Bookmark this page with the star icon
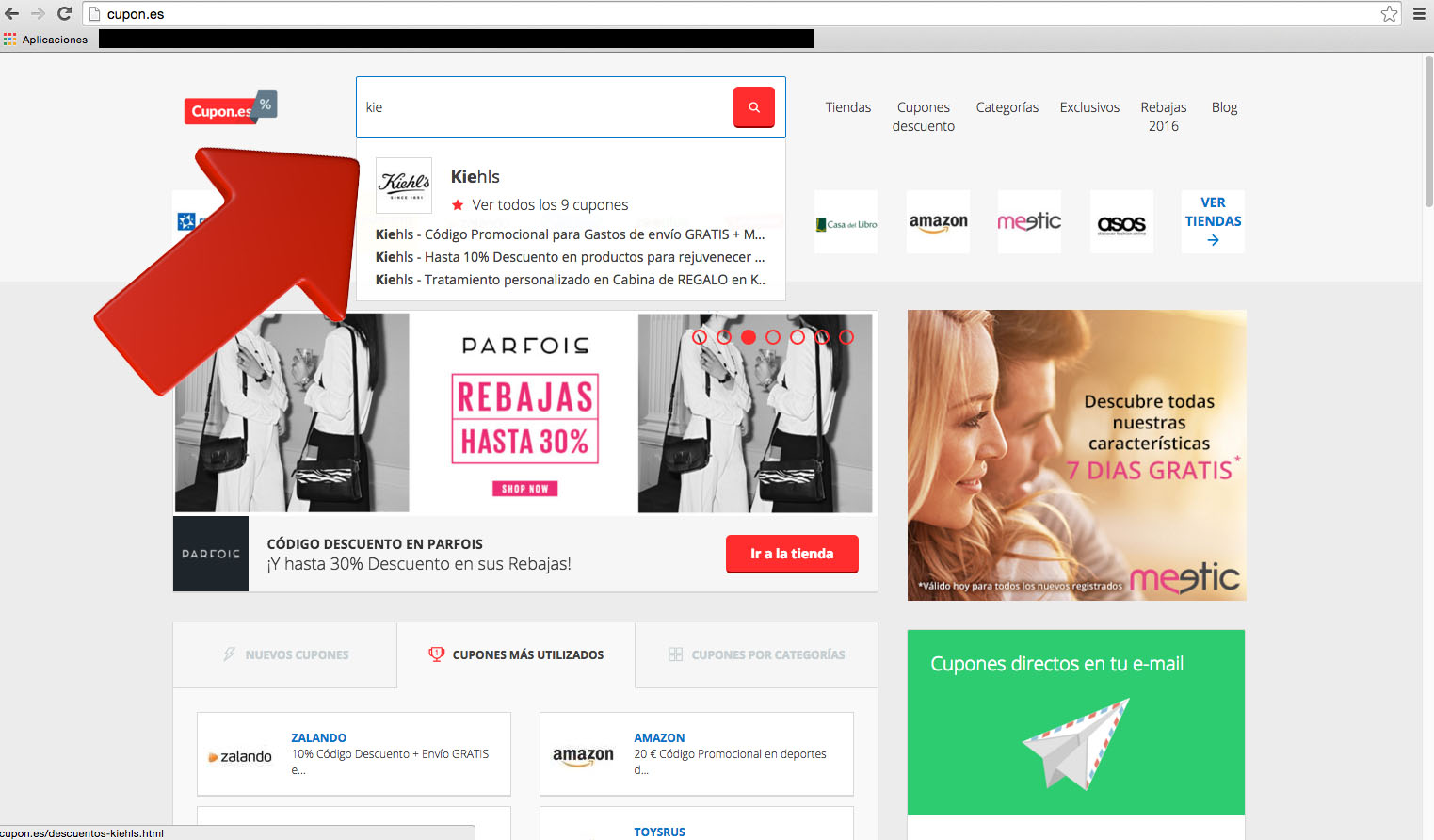This screenshot has height=840, width=1434. 1389,13
